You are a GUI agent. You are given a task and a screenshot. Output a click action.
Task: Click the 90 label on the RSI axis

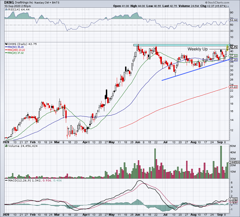point(231,13)
